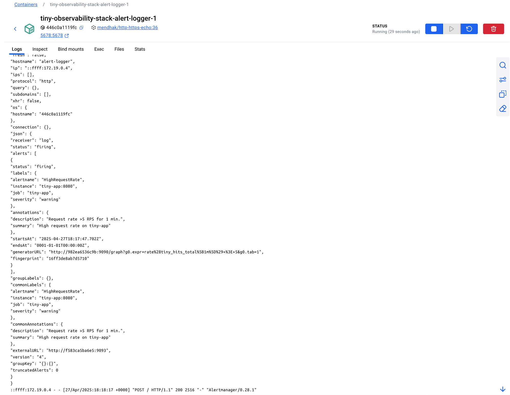Select the Logs tab
Screen dimensions: 510x395
tap(17, 49)
